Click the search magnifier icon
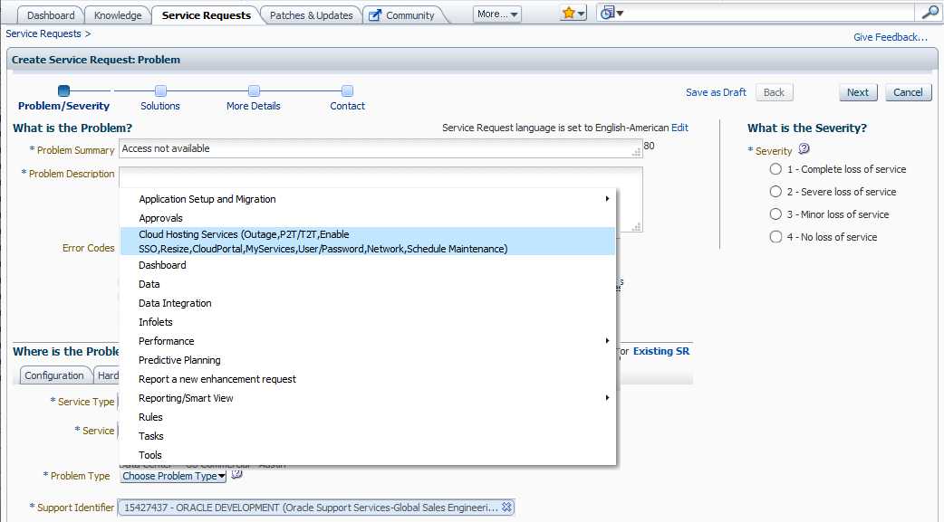944x522 pixels. tap(930, 13)
